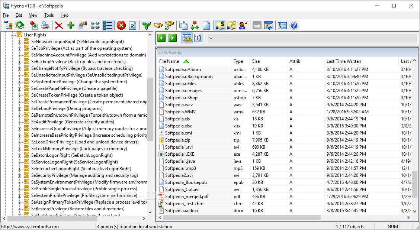Click the refresh page icon
This screenshot has height=230, width=420.
[132, 25]
